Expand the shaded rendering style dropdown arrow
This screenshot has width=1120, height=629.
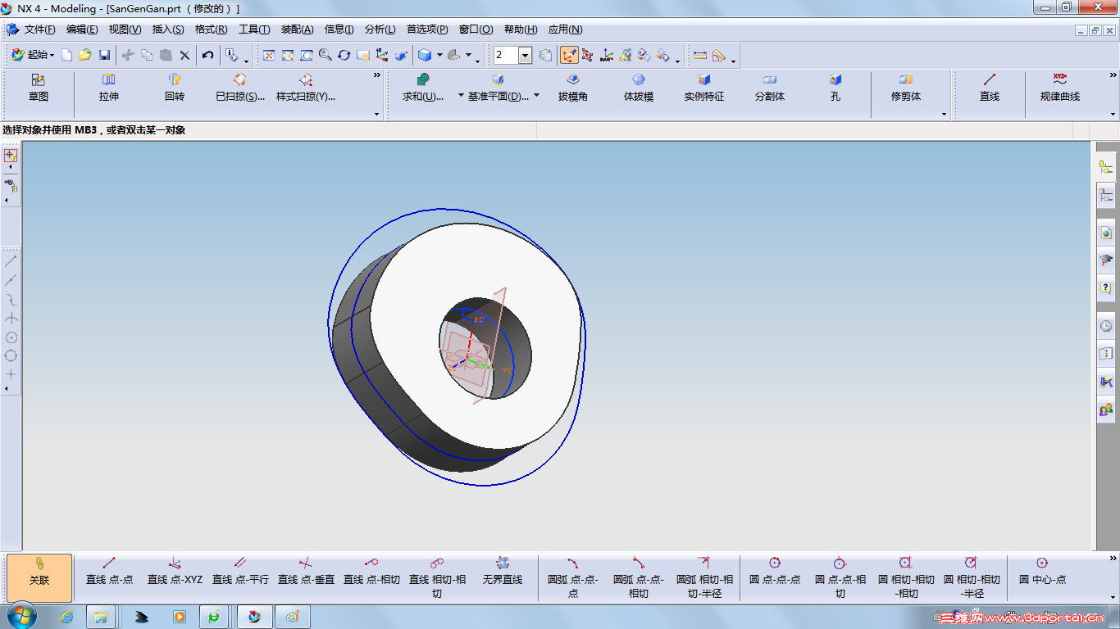click(x=439, y=55)
